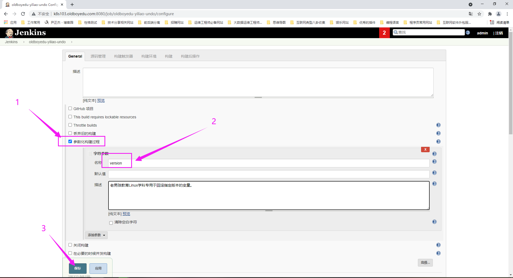The width and height of the screenshot is (513, 278).
Task: Click into the 默认值 input field
Action: pyautogui.click(x=269, y=174)
